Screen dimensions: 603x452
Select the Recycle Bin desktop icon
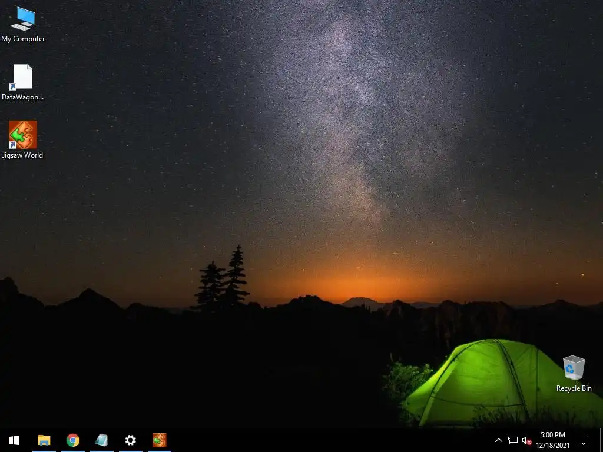[574, 374]
